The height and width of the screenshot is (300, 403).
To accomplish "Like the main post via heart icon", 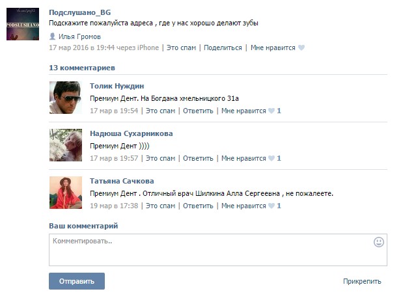I will pyautogui.click(x=301, y=48).
